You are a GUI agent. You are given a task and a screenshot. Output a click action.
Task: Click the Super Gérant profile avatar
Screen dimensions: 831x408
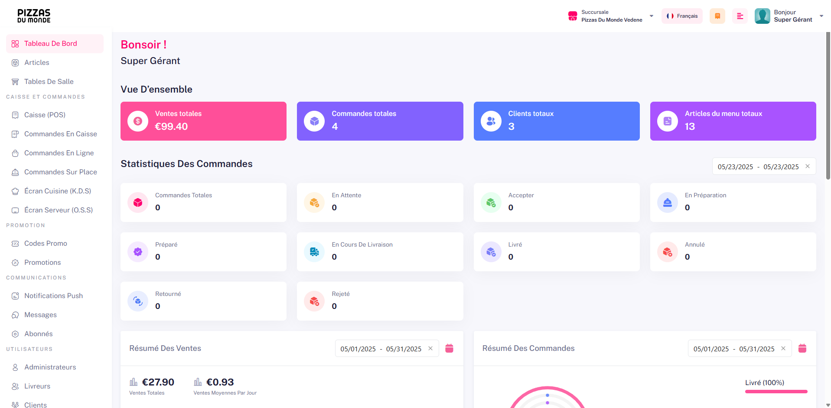pyautogui.click(x=763, y=16)
